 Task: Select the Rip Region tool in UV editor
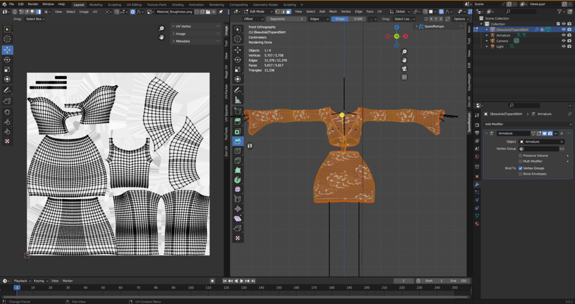point(7,101)
